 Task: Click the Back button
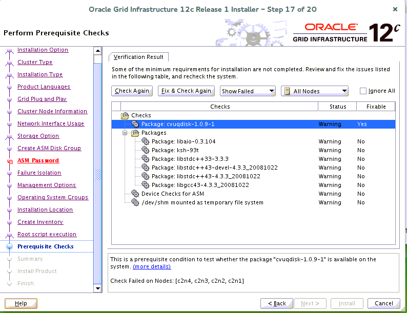[277, 303]
